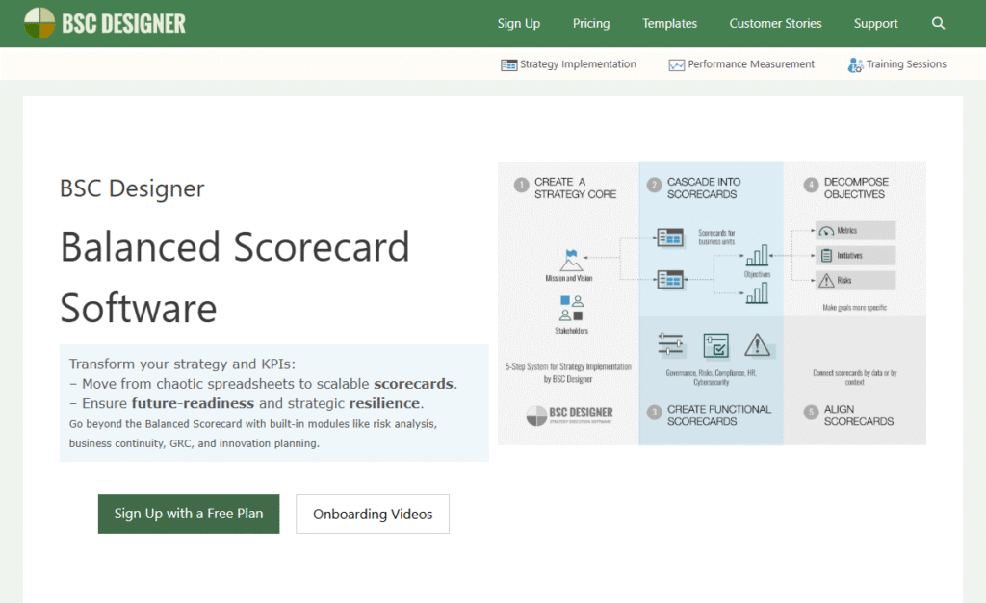Click the Training Sessions people icon
This screenshot has height=603, width=986.
855,64
